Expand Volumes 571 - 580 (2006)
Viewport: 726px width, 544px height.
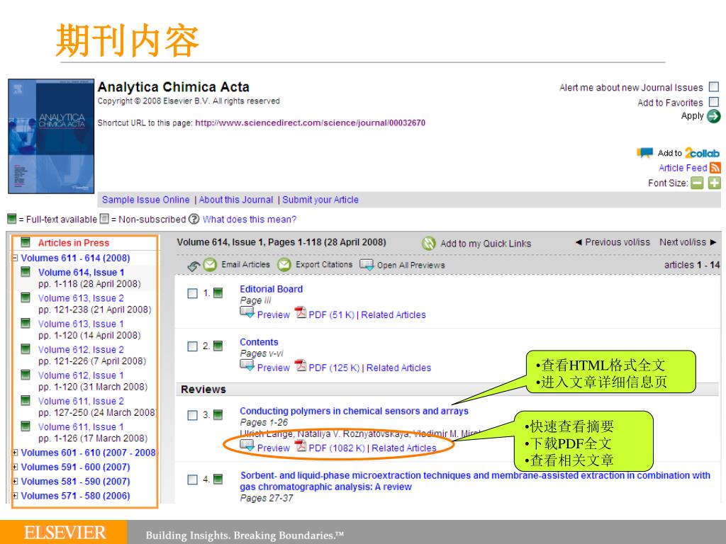[16, 495]
